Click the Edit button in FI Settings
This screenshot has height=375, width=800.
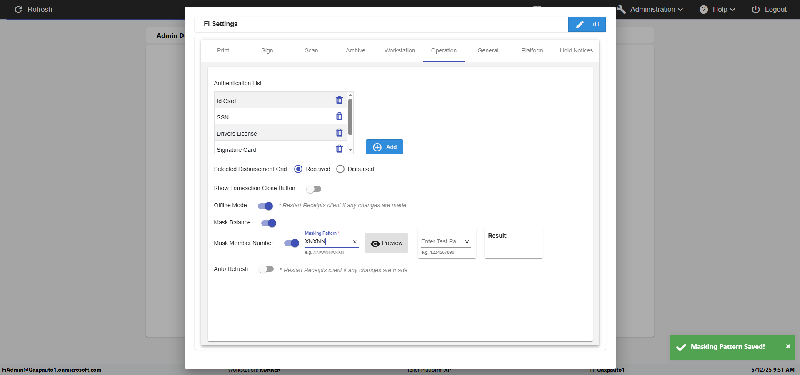click(587, 24)
